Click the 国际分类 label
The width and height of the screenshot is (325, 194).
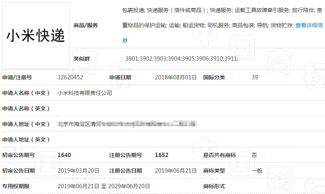214,77
